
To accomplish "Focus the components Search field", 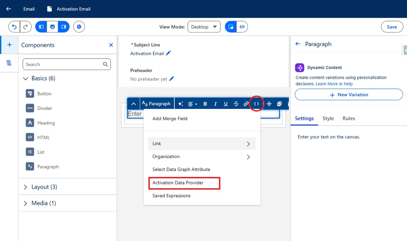I will click(66, 64).
